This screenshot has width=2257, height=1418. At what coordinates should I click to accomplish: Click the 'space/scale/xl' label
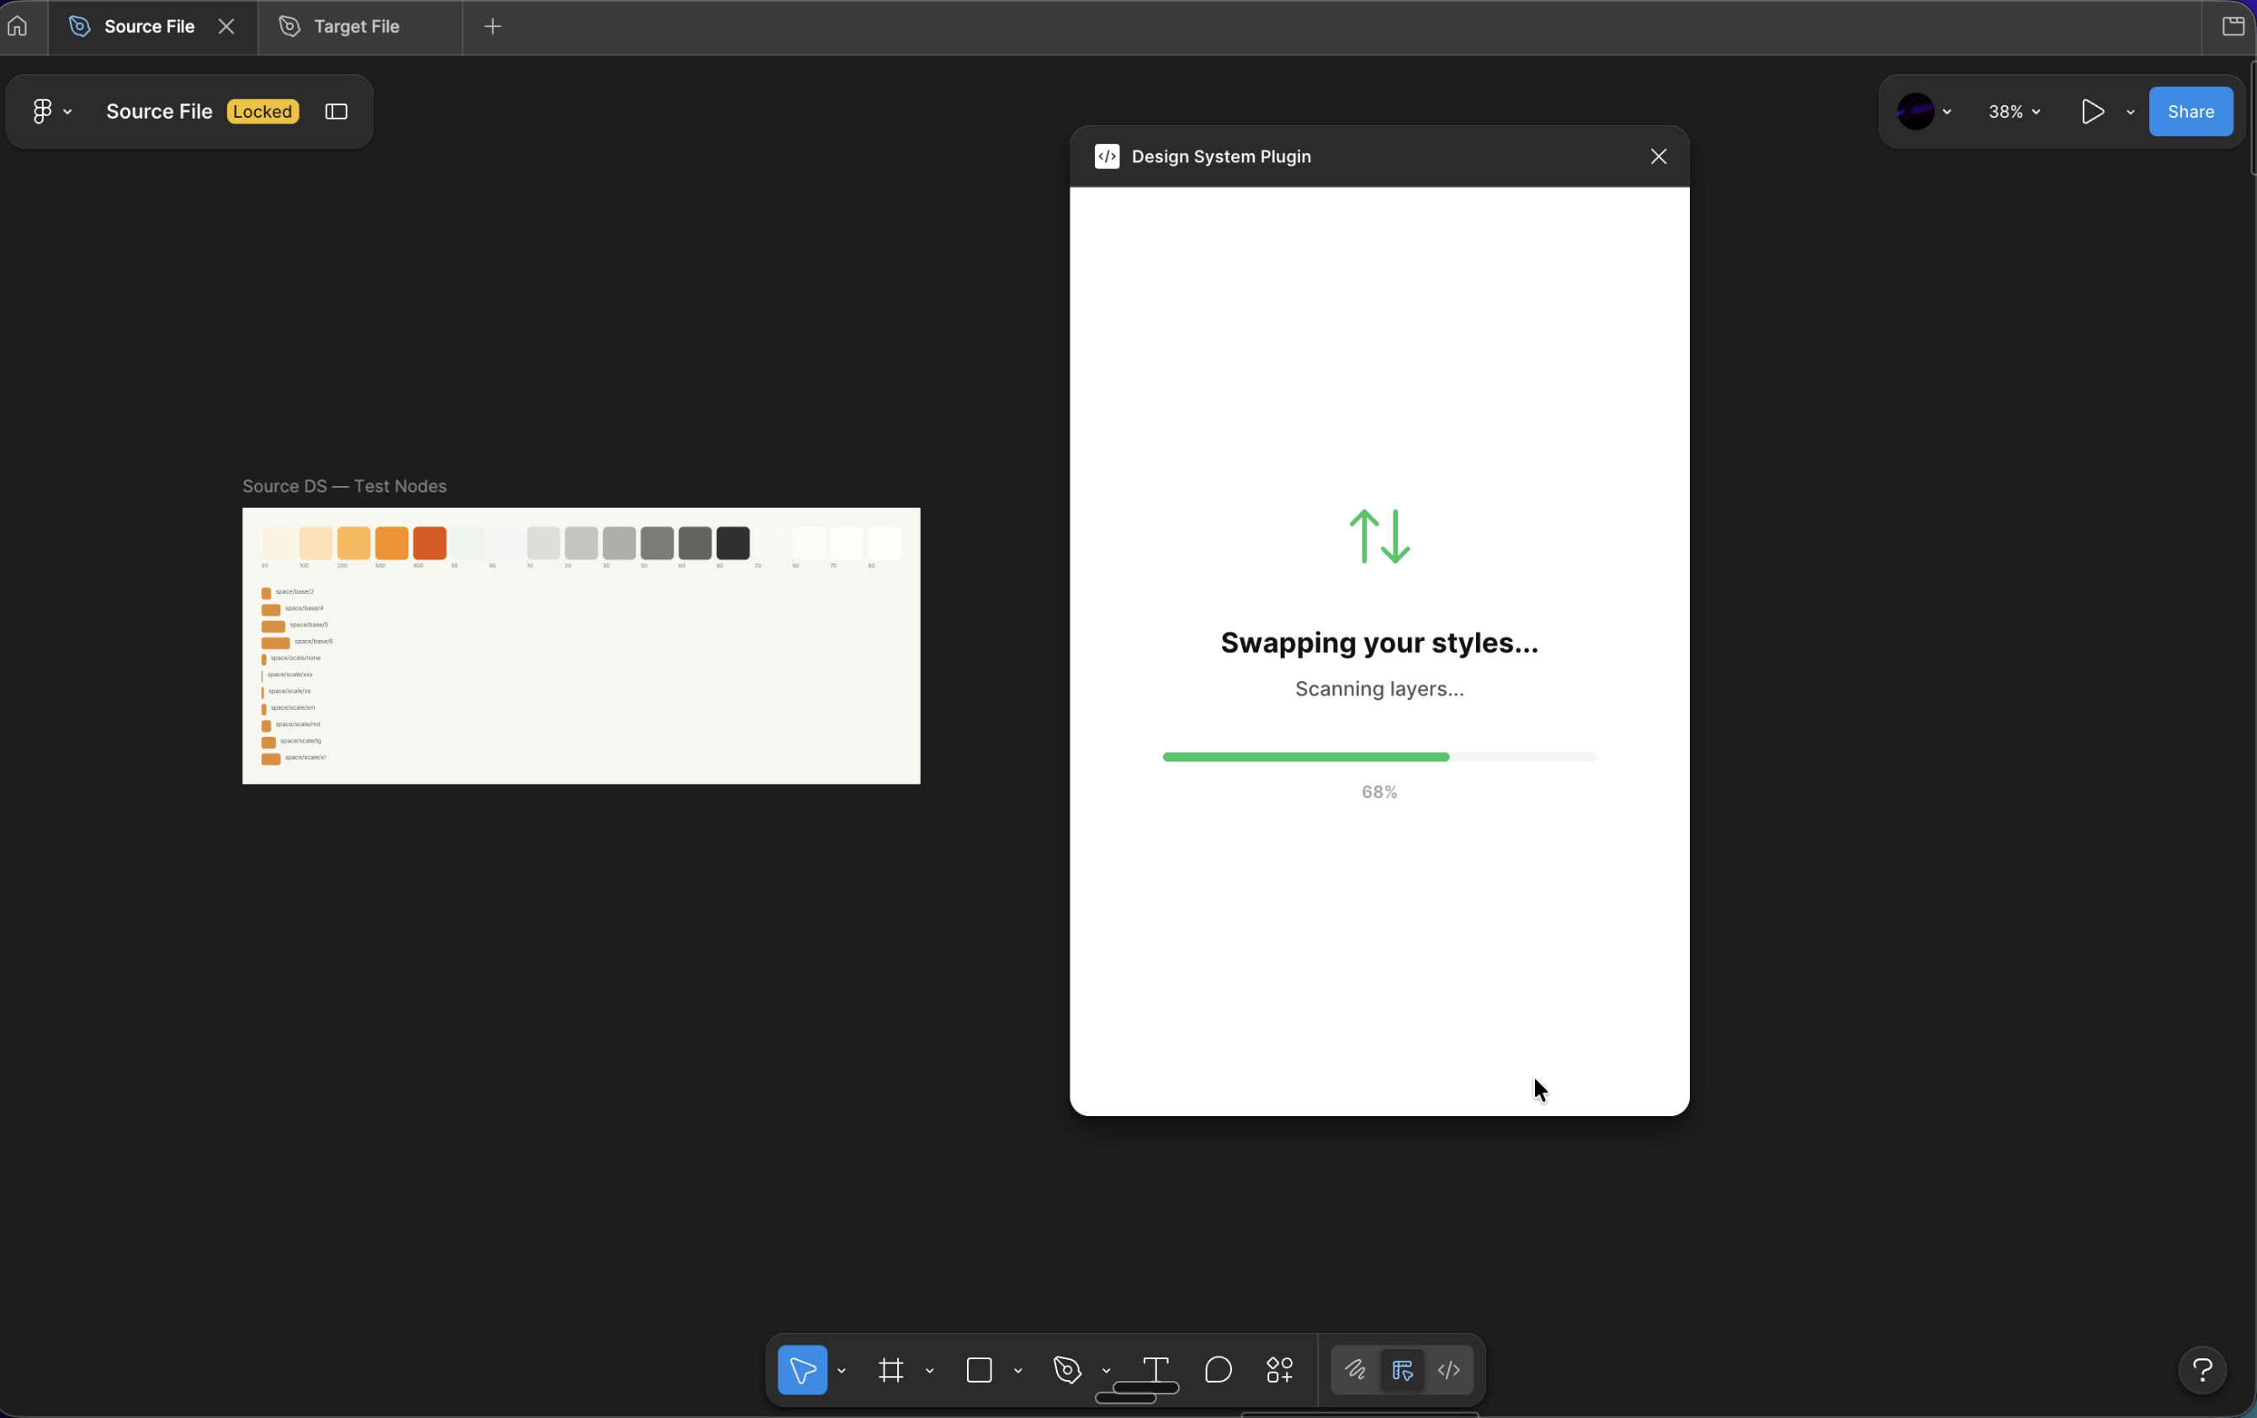tap(305, 758)
